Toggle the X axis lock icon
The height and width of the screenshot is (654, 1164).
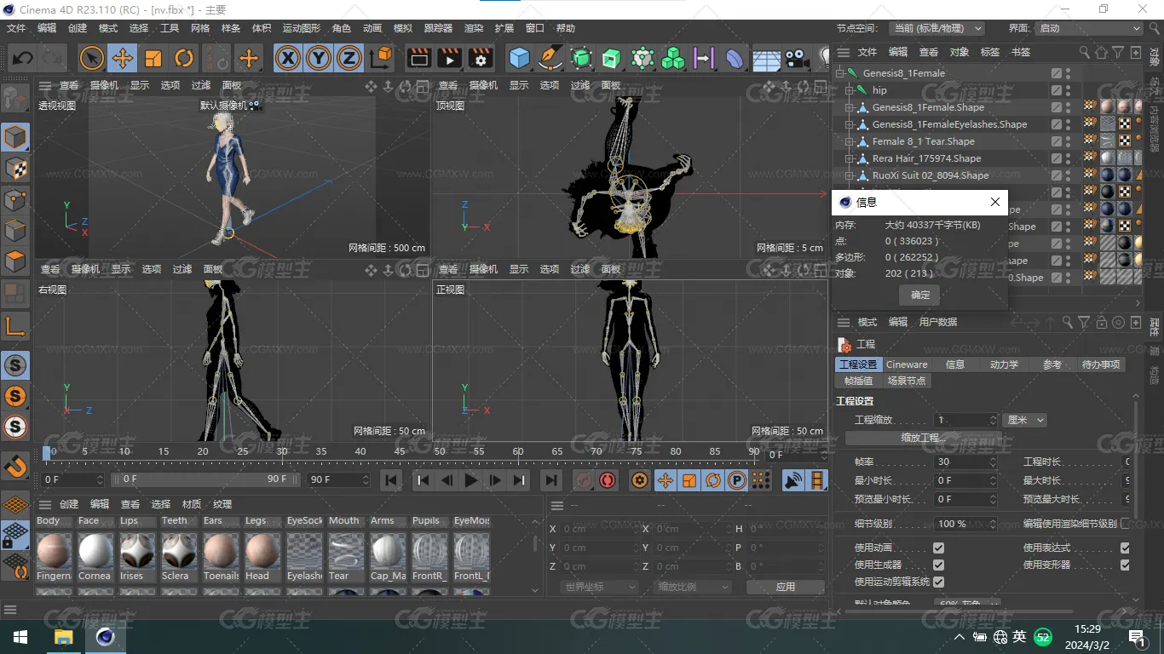pyautogui.click(x=288, y=58)
